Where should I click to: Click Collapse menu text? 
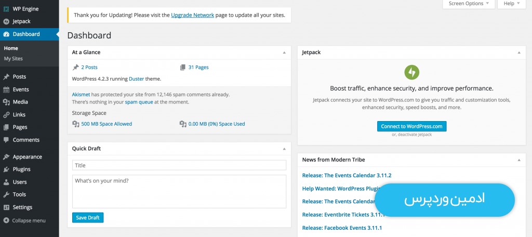tap(29, 221)
